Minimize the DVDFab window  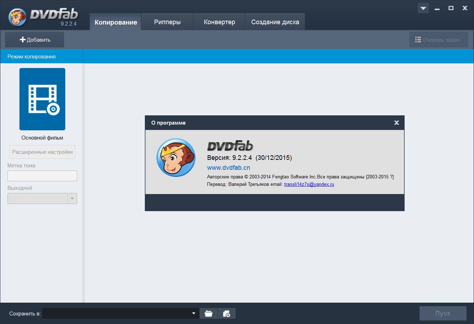pos(437,8)
